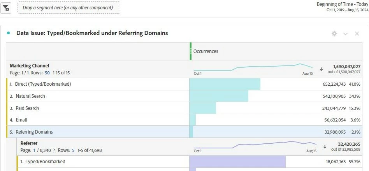Click the segment drop zone
The height and width of the screenshot is (171, 369).
coord(69,7)
